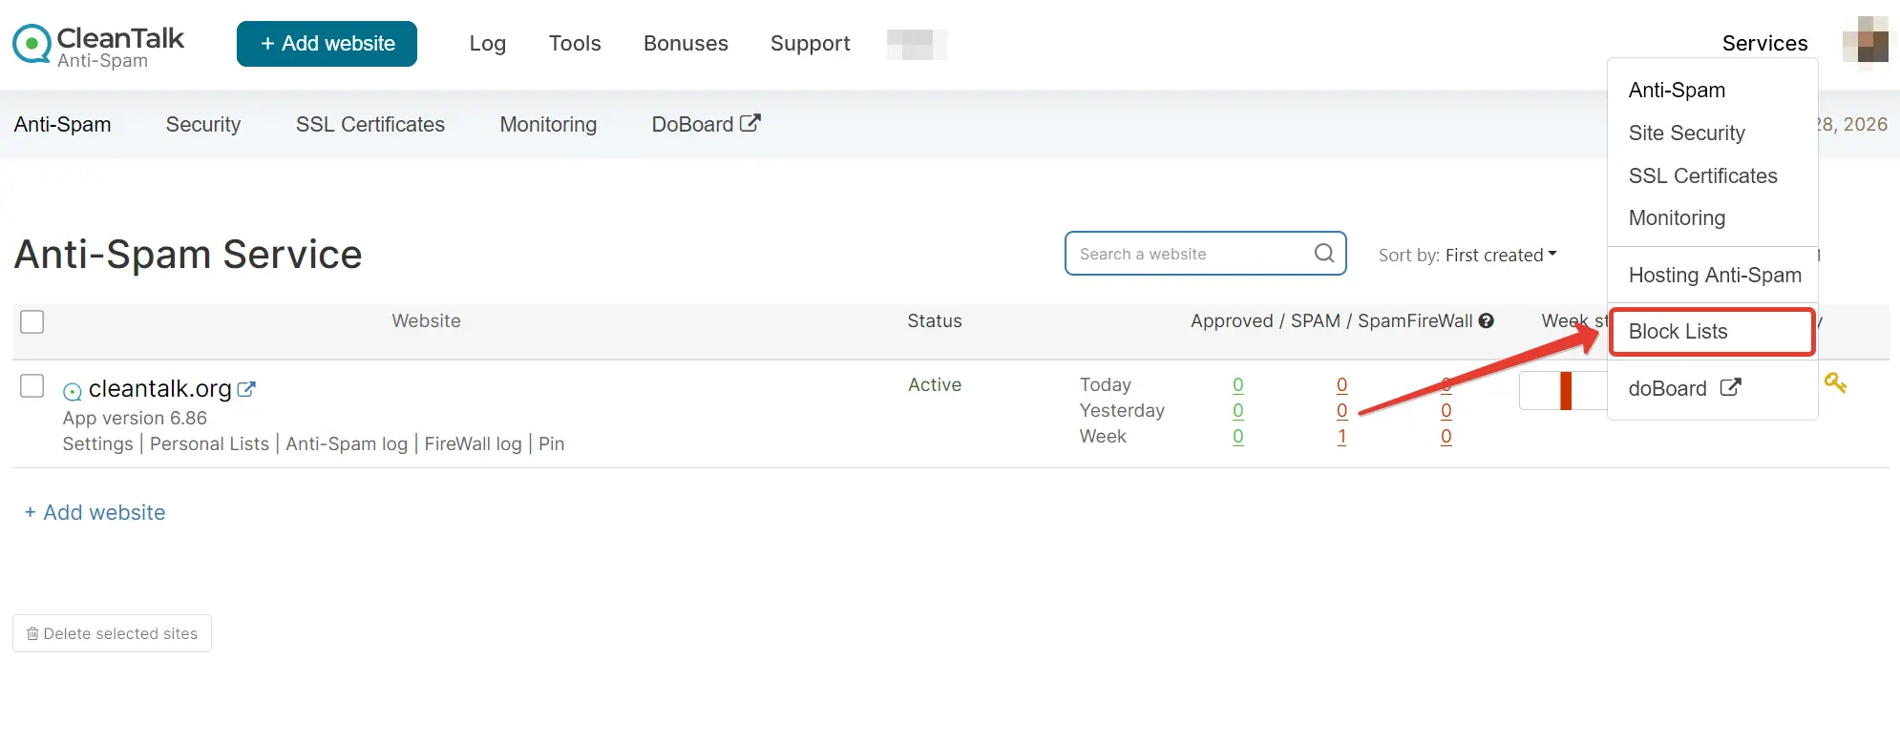The width and height of the screenshot is (1900, 741).
Task: Open Tools in the top navigation
Action: (x=575, y=43)
